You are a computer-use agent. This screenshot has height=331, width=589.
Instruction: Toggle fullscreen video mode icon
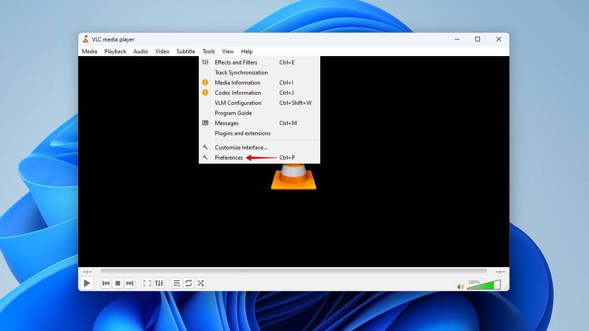click(147, 283)
